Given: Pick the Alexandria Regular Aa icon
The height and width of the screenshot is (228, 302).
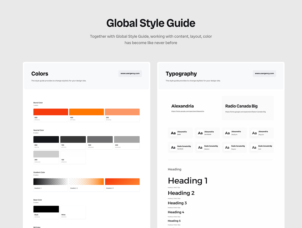Looking at the screenshot, I should 254,133.
